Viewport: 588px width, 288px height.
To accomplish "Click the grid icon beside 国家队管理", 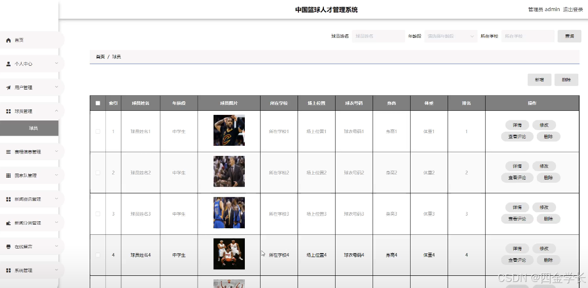I will [9, 176].
